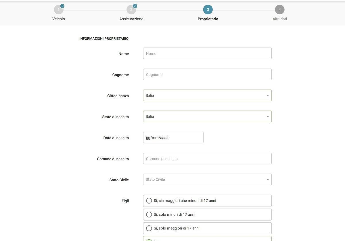Click the checkmark badge on step 2
This screenshot has height=241, width=345.
tap(135, 6)
